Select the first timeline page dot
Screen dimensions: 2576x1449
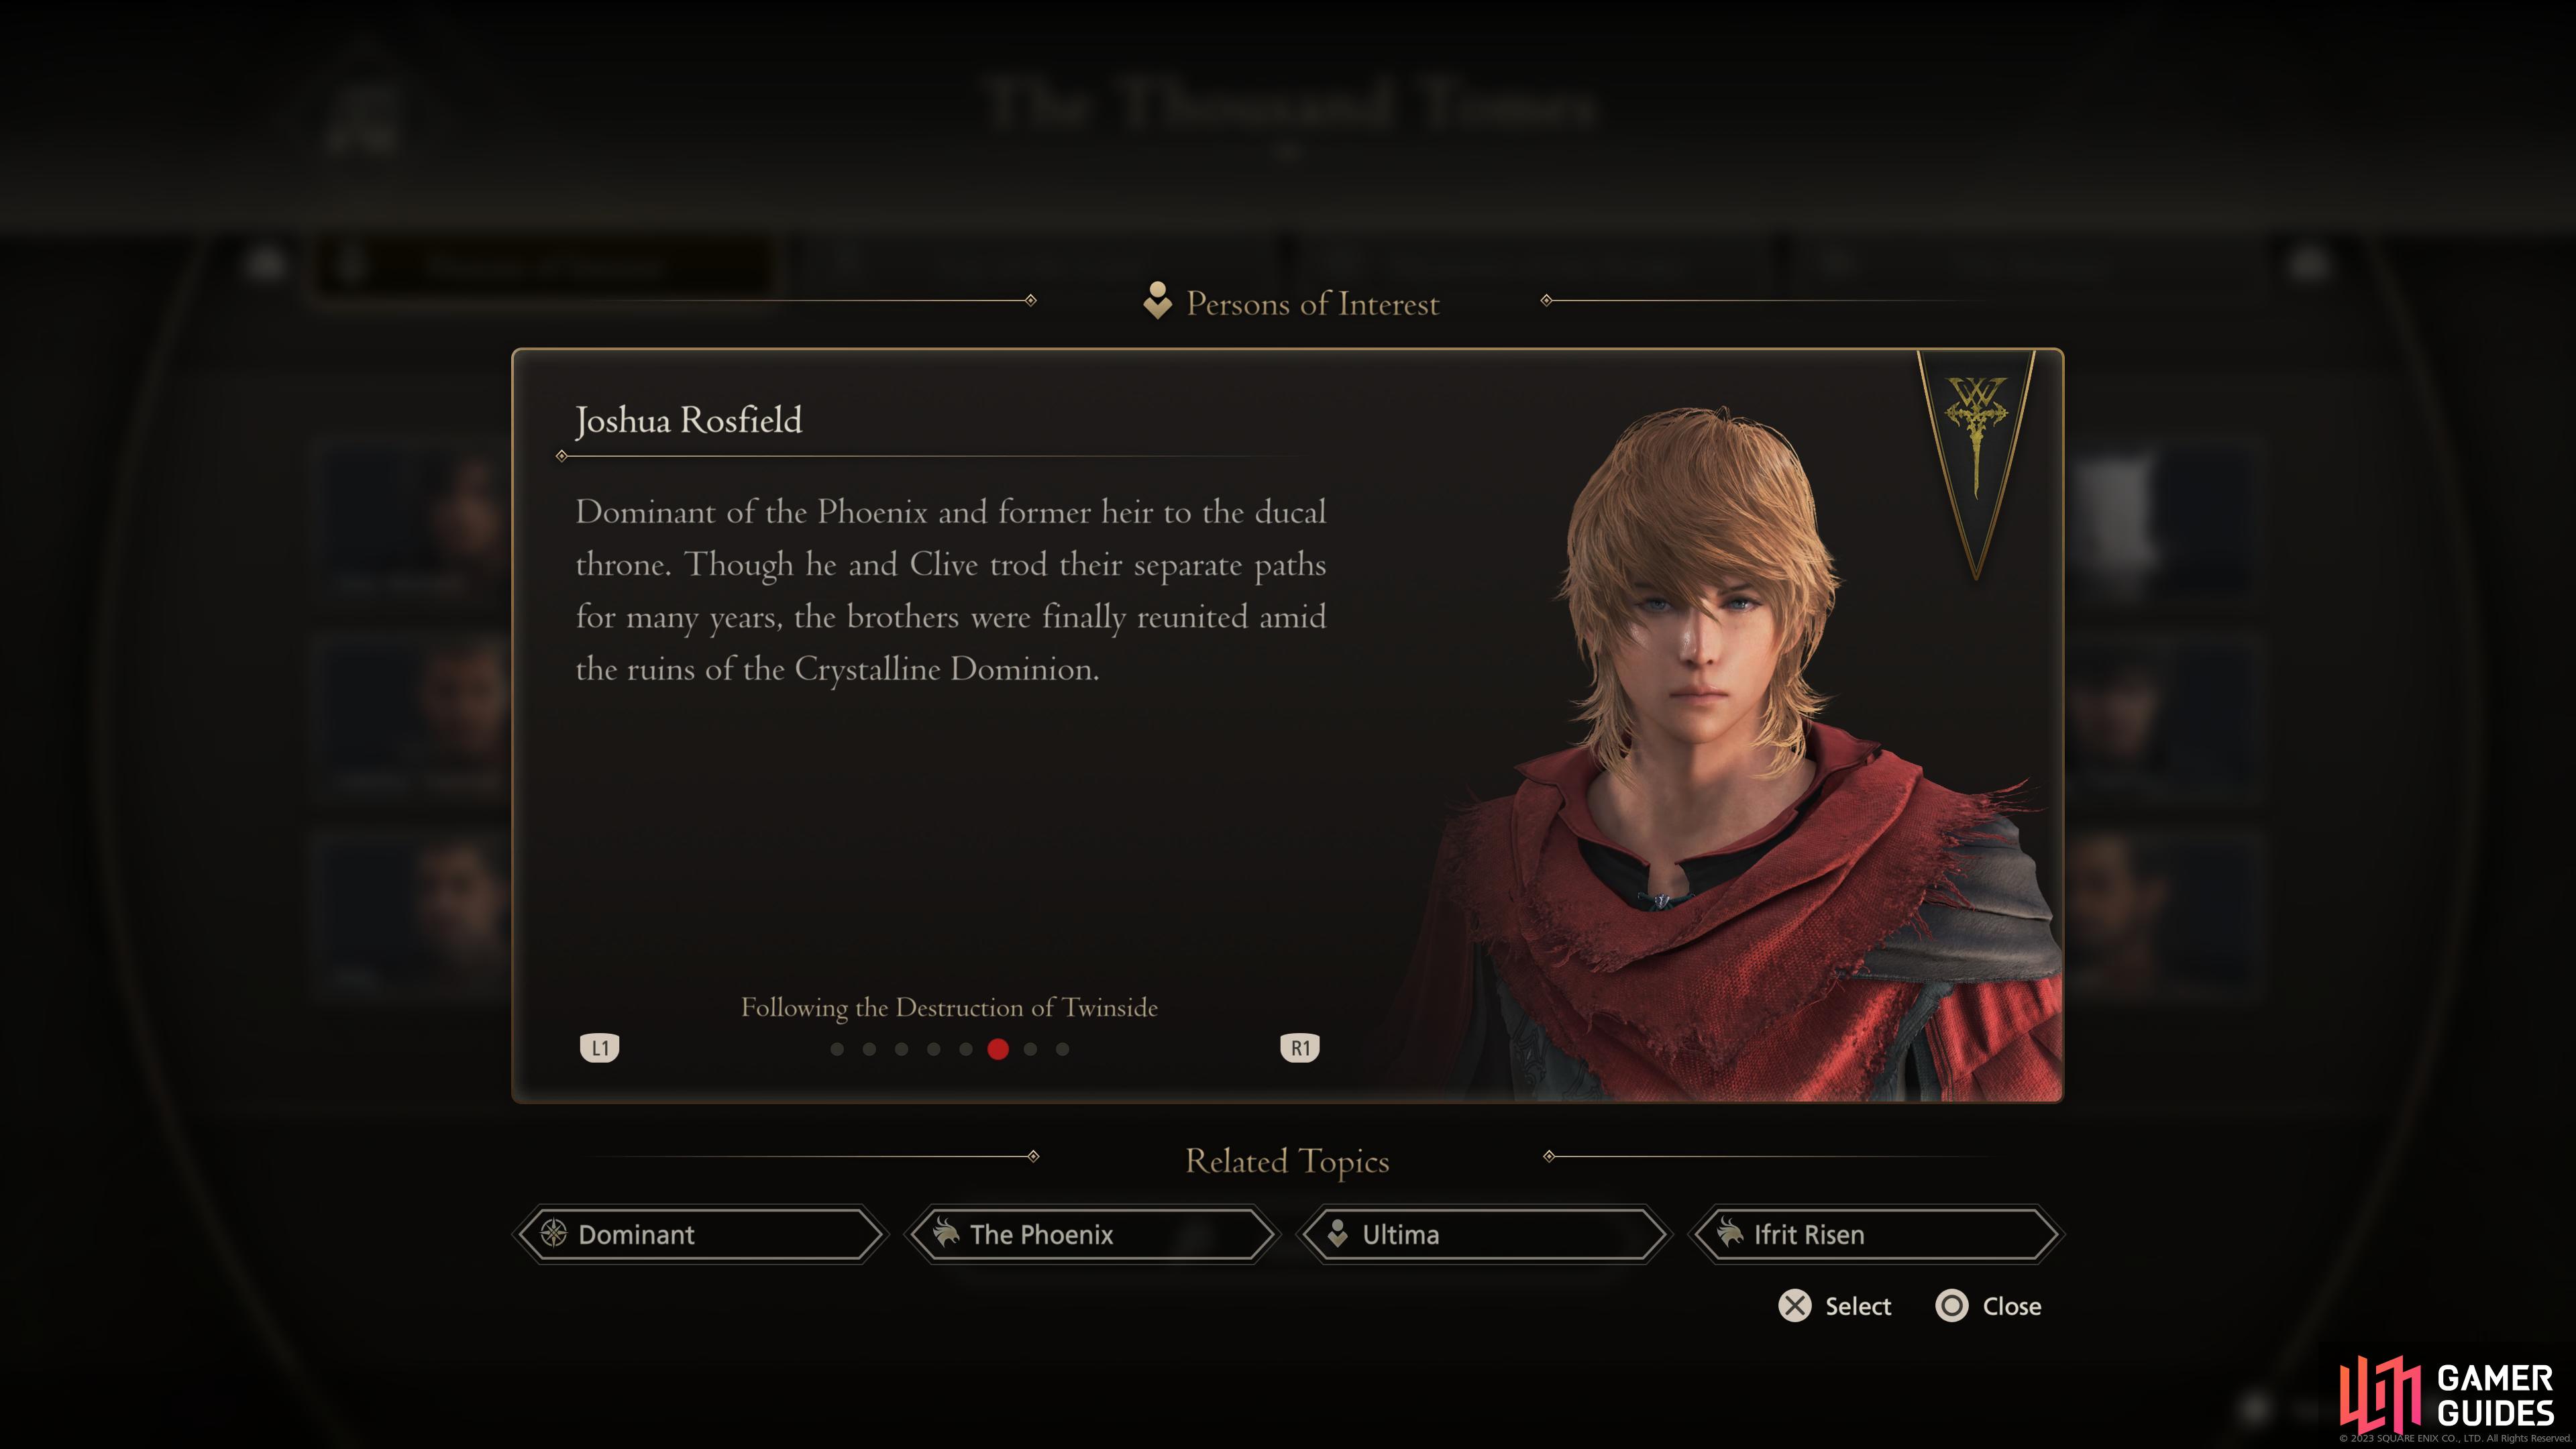pyautogui.click(x=837, y=1049)
